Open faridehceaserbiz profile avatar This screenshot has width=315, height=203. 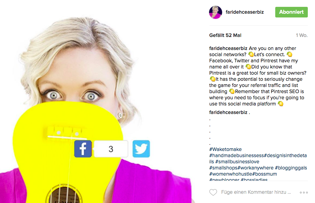216,12
